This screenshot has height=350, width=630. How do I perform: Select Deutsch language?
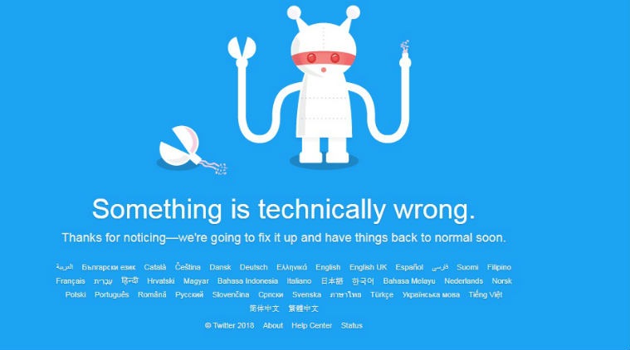253,267
